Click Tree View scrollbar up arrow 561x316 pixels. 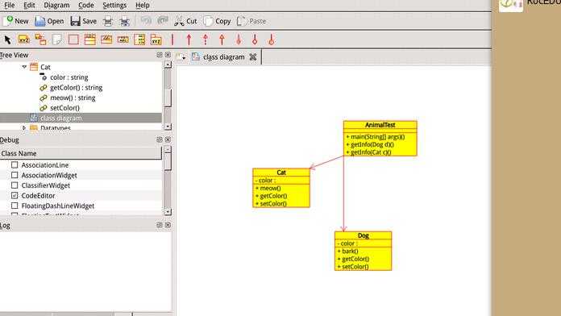click(x=168, y=64)
